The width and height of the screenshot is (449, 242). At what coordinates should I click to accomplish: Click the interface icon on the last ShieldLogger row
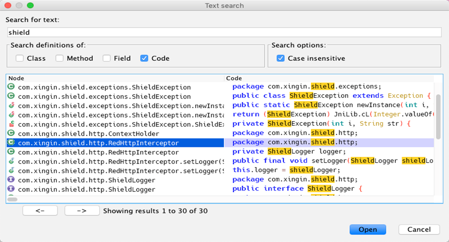(11, 189)
